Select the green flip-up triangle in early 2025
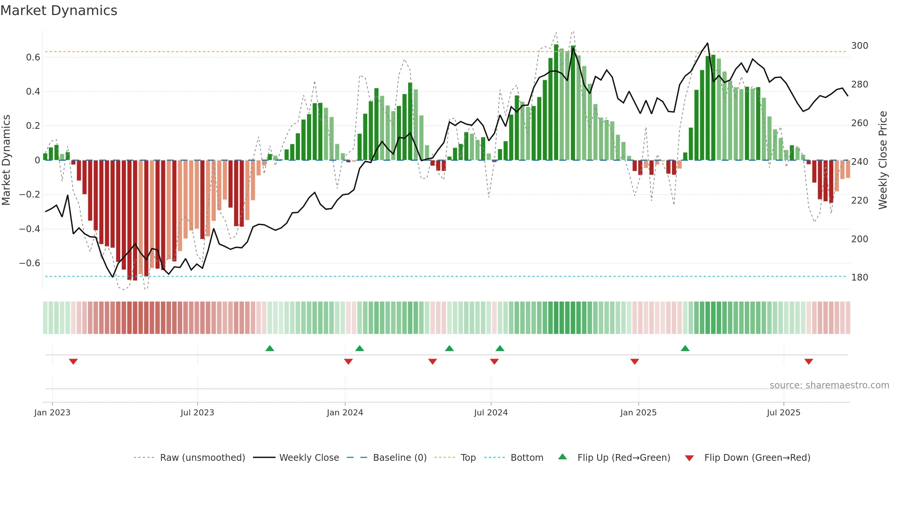 tap(685, 348)
